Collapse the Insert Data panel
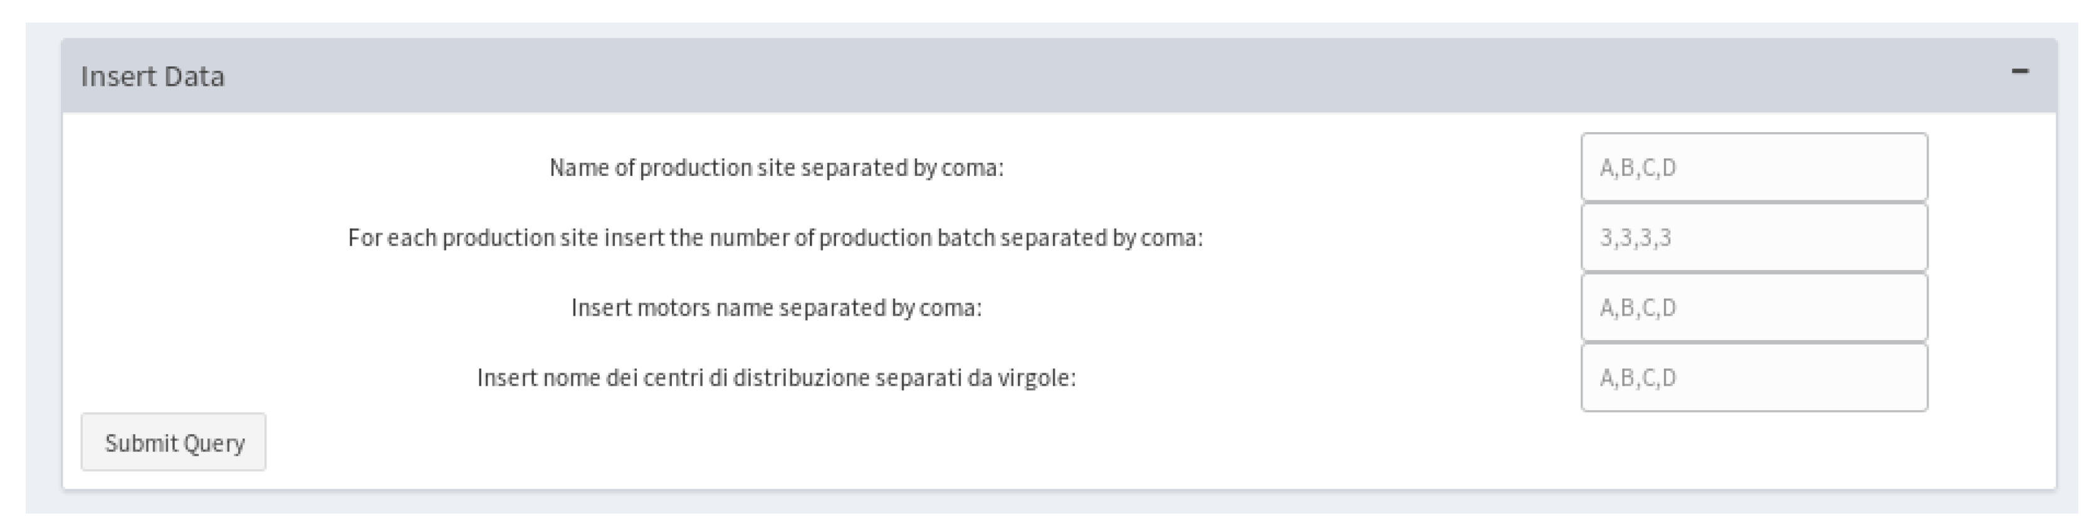2099x528 pixels. coord(2019,71)
